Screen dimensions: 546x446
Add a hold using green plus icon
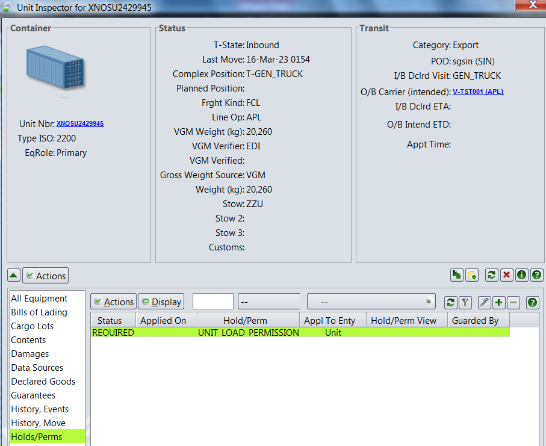pos(498,302)
